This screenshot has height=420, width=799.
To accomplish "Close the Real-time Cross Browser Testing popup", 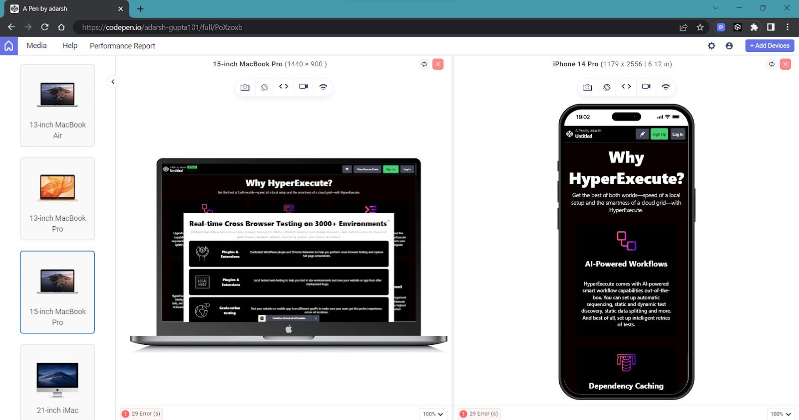I will [x=389, y=220].
